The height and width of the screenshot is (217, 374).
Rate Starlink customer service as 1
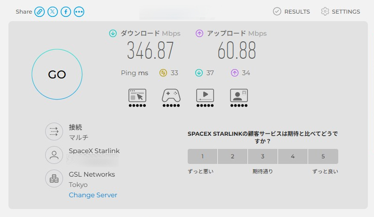[202, 156]
